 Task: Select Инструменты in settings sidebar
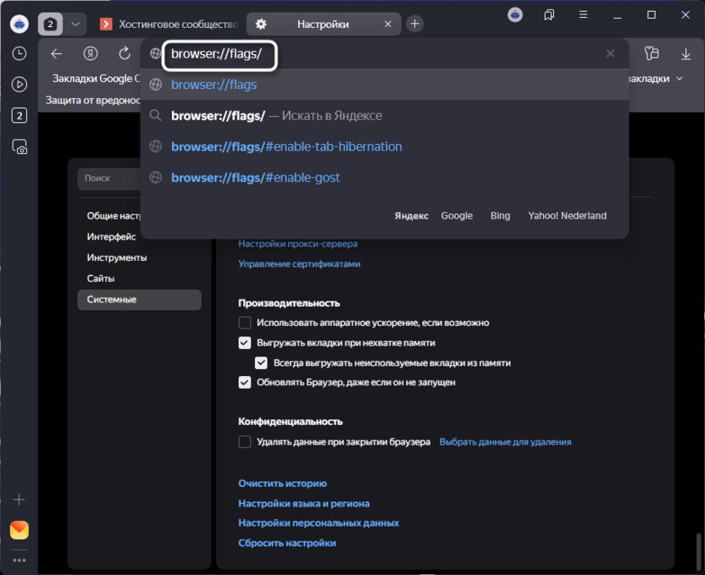pos(117,257)
